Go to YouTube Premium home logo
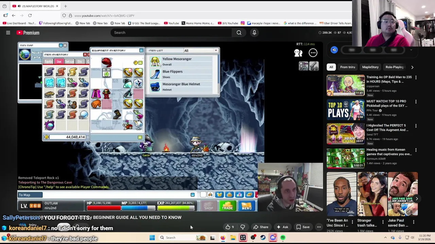The height and width of the screenshot is (244, 435). [x=28, y=33]
